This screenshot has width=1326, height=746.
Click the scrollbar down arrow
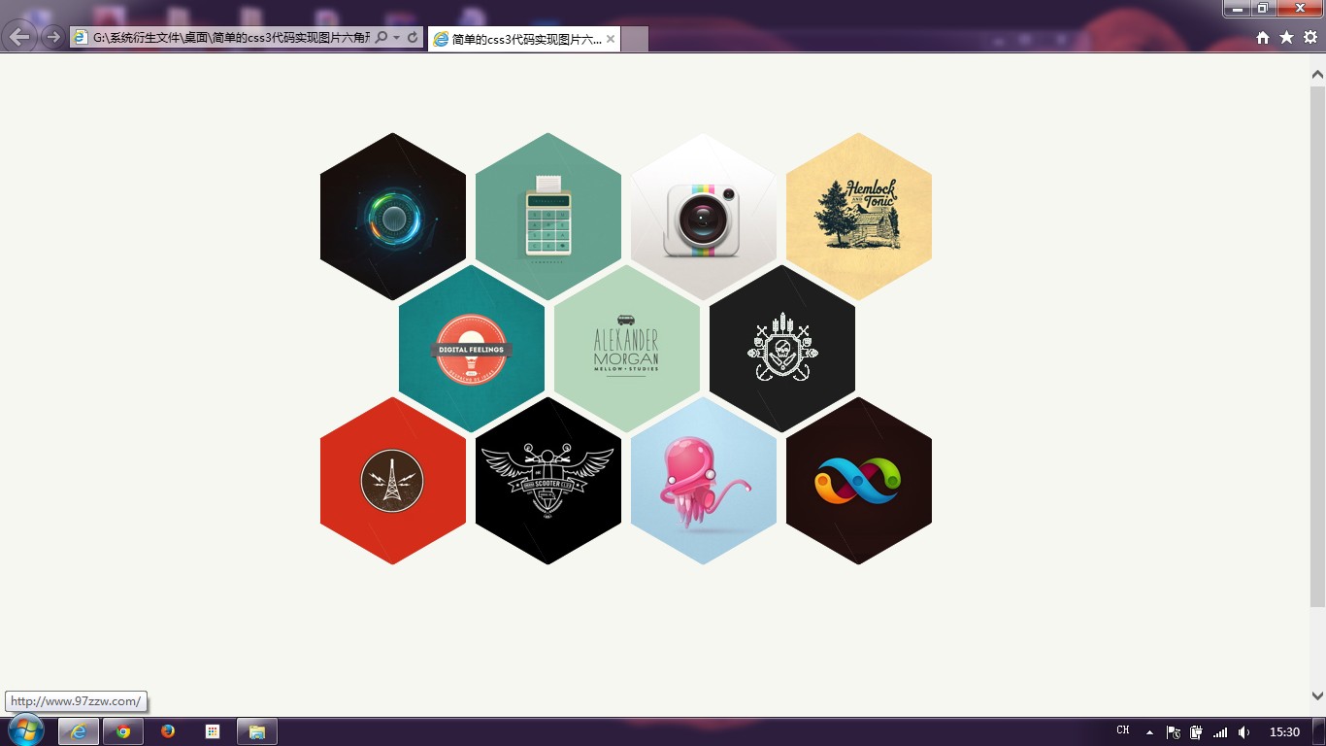tap(1317, 695)
